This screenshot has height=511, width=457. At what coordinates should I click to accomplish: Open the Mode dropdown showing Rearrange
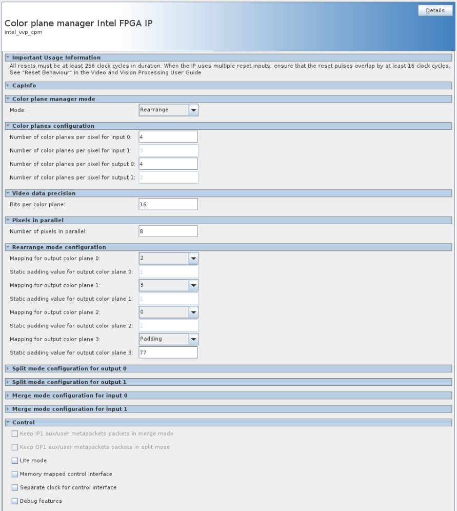point(168,110)
